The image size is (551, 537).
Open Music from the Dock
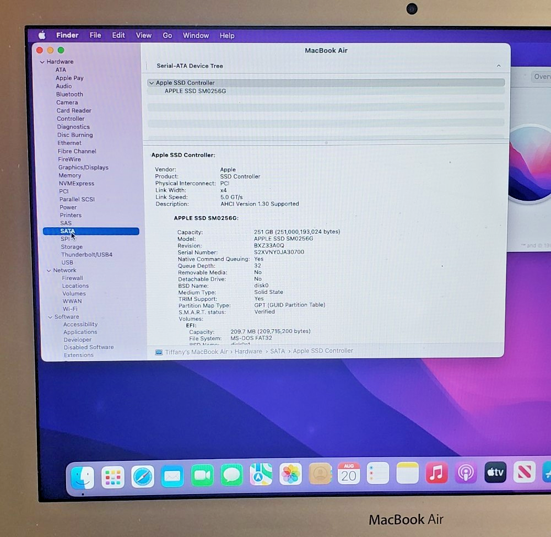(x=436, y=472)
